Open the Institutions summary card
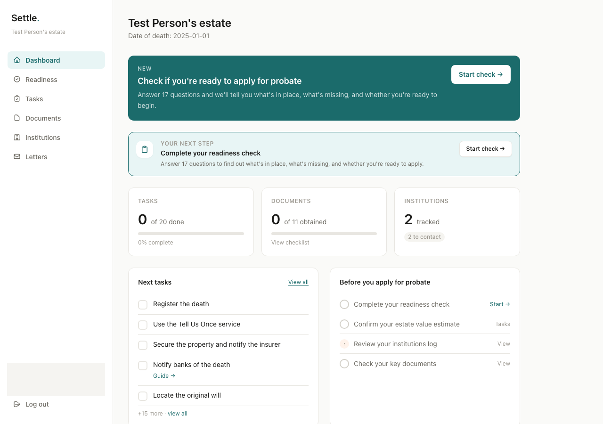The height and width of the screenshot is (424, 603). point(457,222)
